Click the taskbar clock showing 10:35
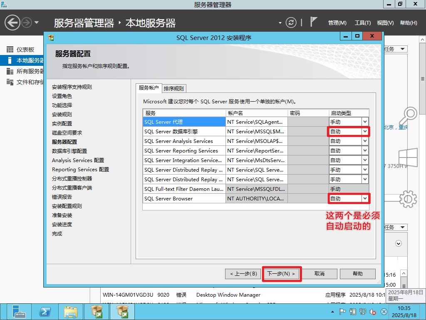 [x=404, y=312]
